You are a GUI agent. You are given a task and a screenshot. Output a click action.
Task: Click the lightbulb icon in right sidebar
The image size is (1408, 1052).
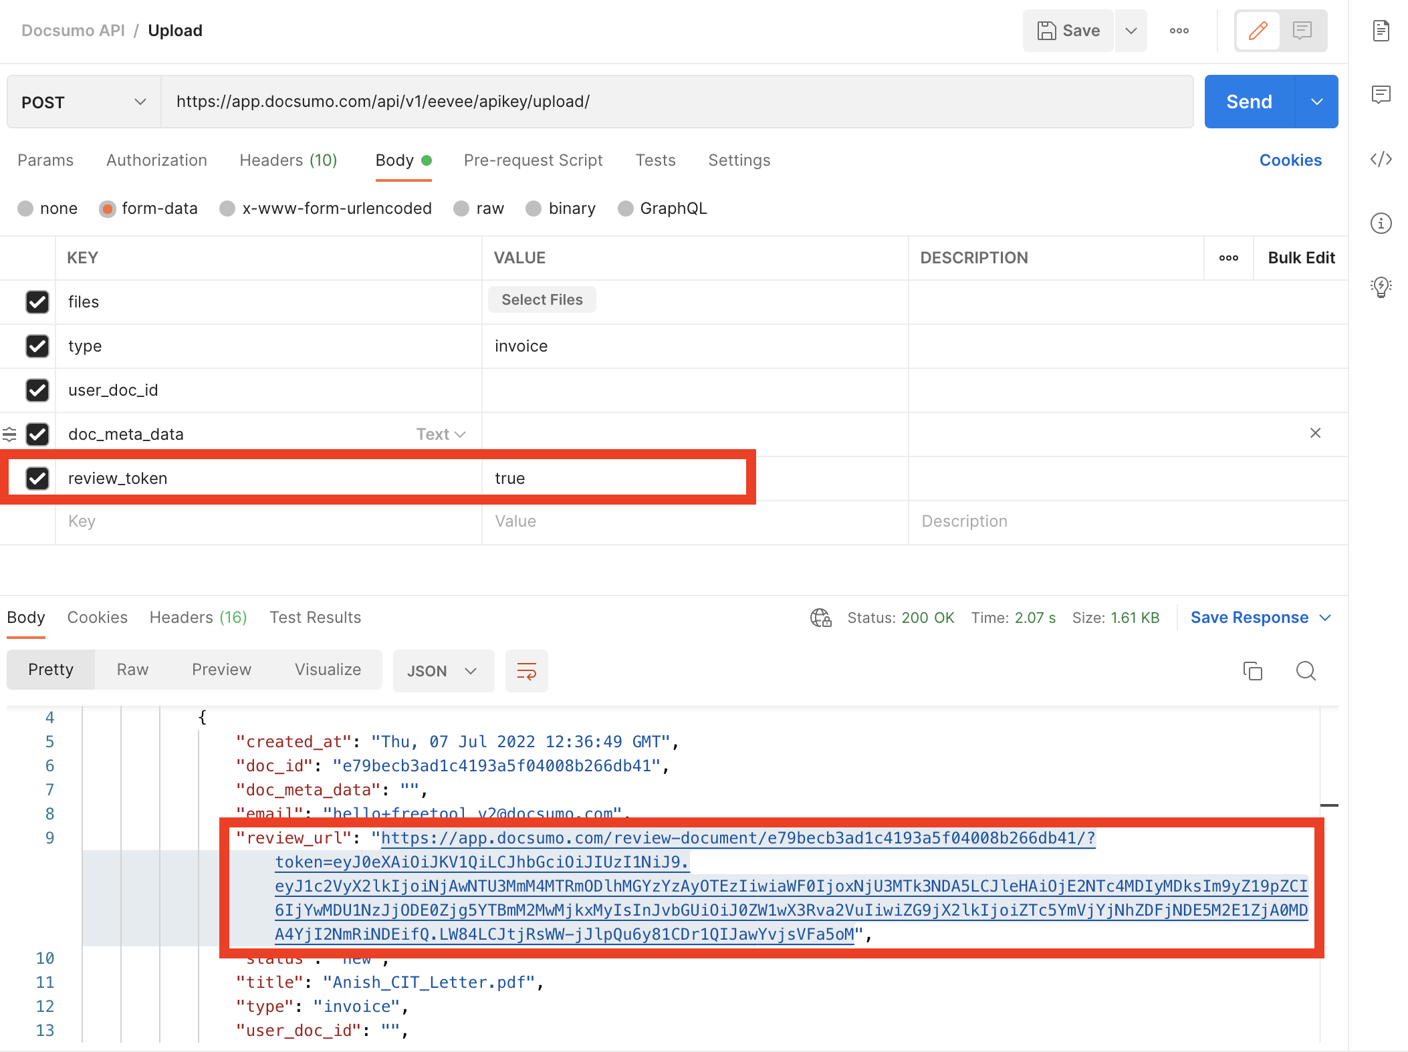(x=1381, y=287)
